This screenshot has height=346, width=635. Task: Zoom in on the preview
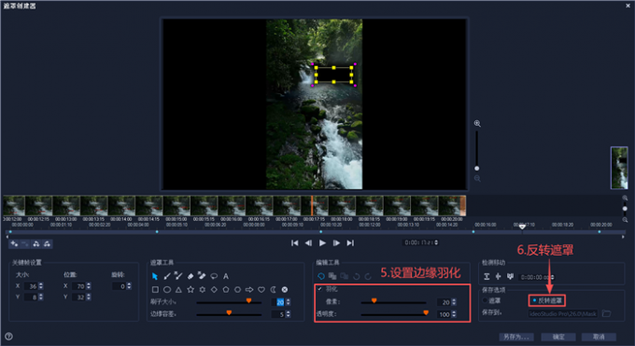[x=477, y=123]
